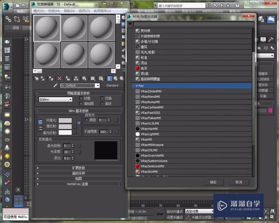The width and height of the screenshot is (279, 223).
Task: Select VRayMtl in browser list
Action: pyautogui.click(x=193, y=140)
